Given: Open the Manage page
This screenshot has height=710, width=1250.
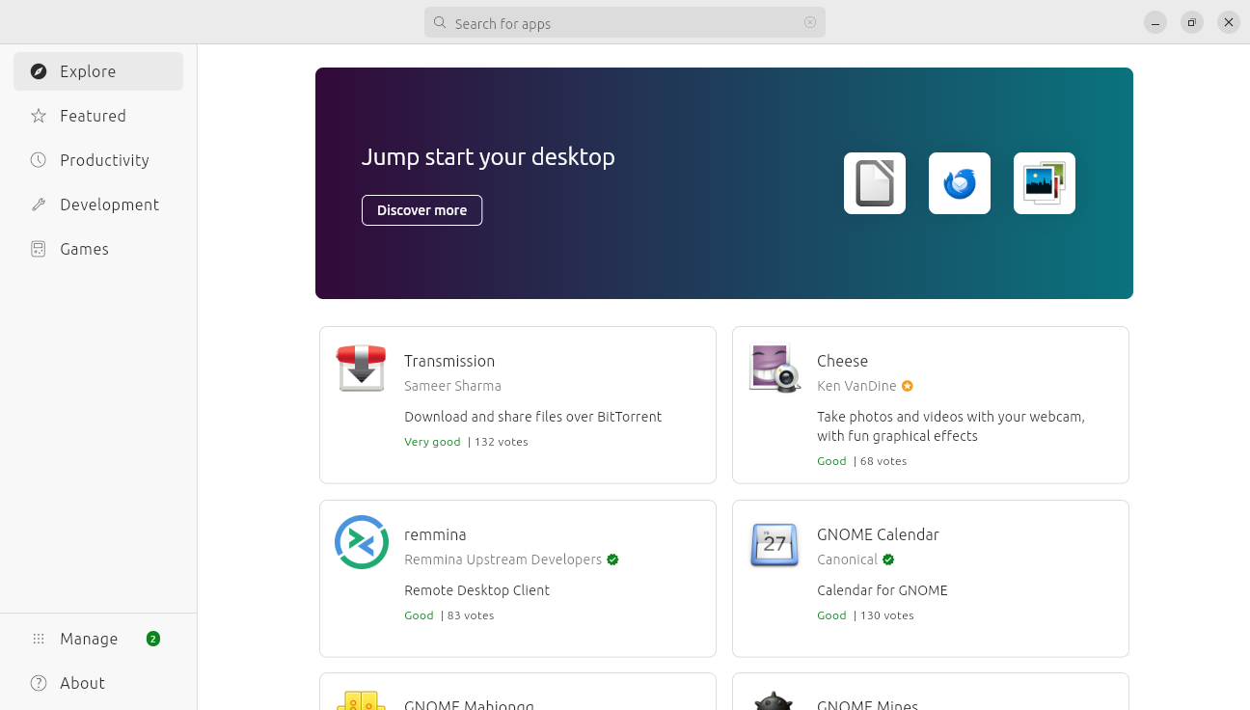Looking at the screenshot, I should (98, 639).
